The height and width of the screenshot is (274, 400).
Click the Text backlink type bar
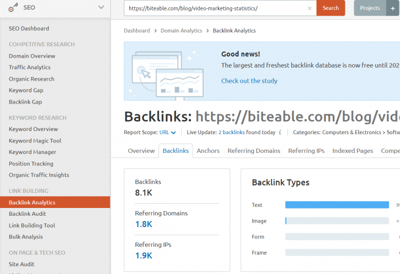tap(337, 205)
